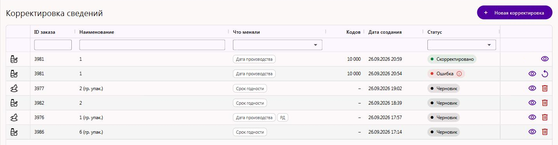Open the Статус filter dropdown

pyautogui.click(x=462, y=45)
